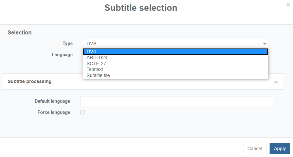Click the Default language label
293x157 pixels.
point(52,101)
